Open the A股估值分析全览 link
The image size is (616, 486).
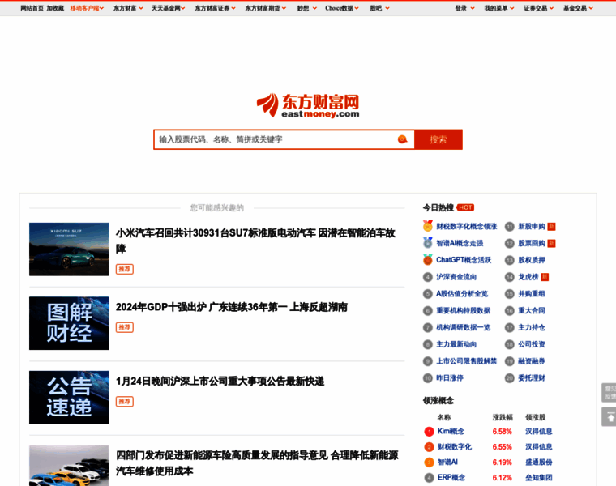click(462, 294)
